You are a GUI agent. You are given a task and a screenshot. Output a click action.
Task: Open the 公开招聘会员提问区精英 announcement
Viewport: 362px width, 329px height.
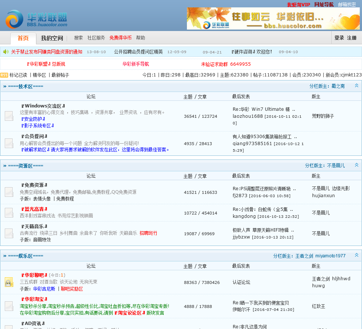(138, 52)
